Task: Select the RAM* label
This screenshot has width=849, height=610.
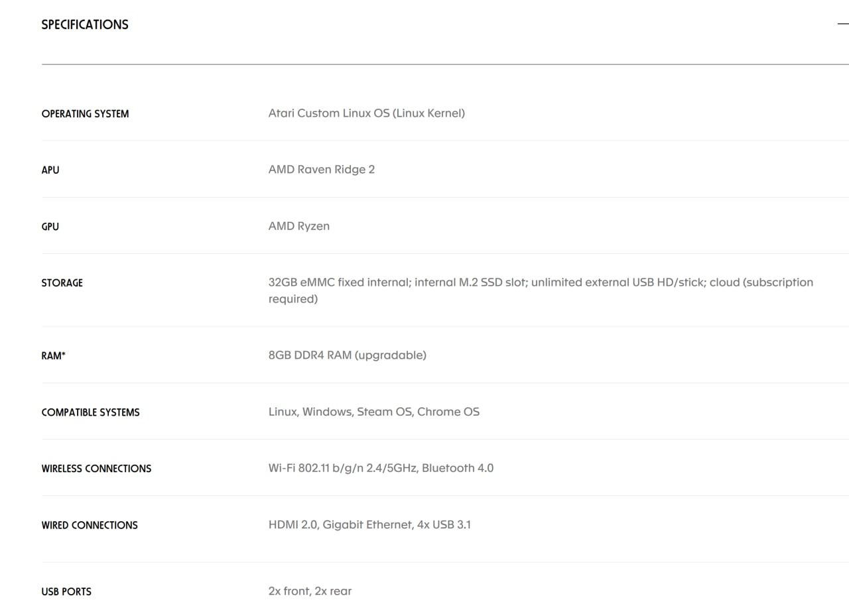Action: point(54,356)
